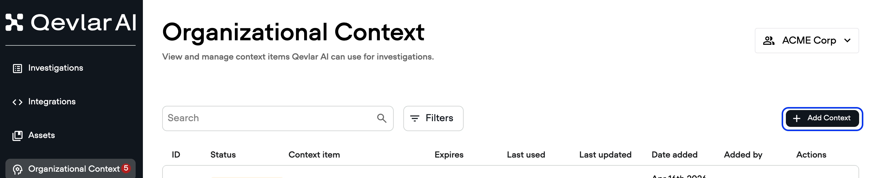Expand the ACME Corp dropdown chevron
Screen dimensions: 876x178
847,41
